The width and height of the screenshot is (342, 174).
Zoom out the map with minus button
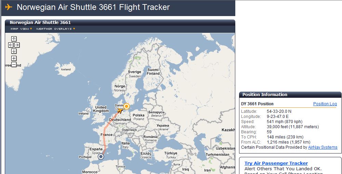point(14,64)
